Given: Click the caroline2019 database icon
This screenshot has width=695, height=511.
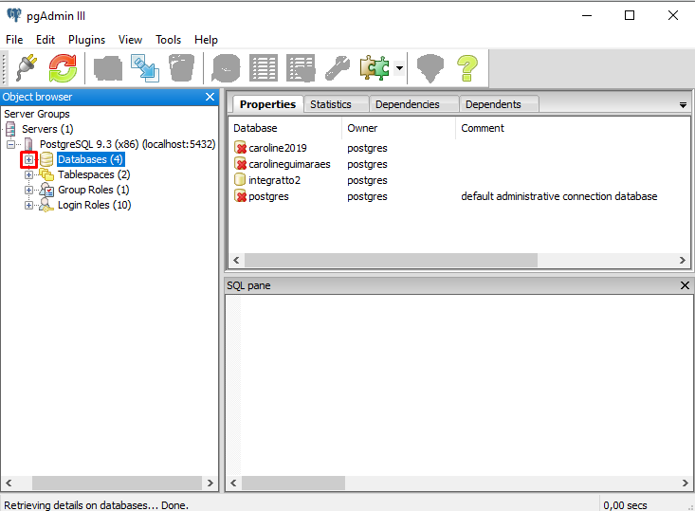Looking at the screenshot, I should 240,148.
